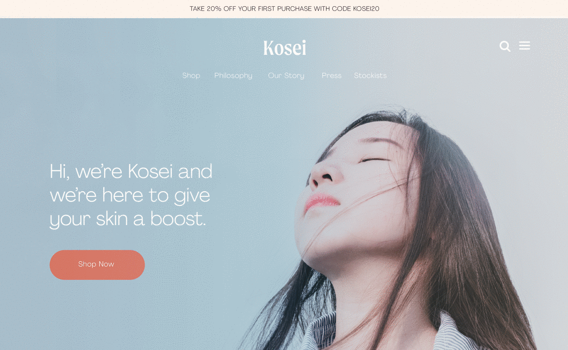Go to the Shop navigation item
568x350 pixels.
point(191,76)
